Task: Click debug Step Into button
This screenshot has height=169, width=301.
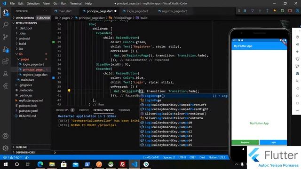Action: (260, 11)
